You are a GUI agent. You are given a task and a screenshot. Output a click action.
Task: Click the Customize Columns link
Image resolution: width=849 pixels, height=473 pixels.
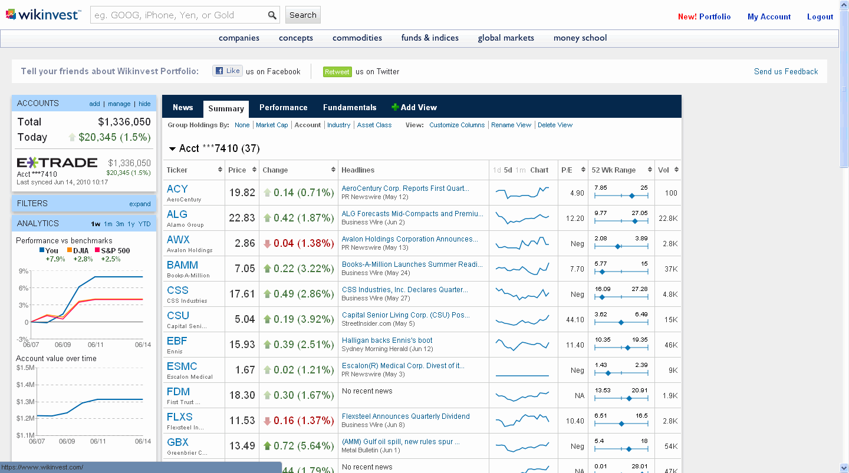pyautogui.click(x=457, y=125)
